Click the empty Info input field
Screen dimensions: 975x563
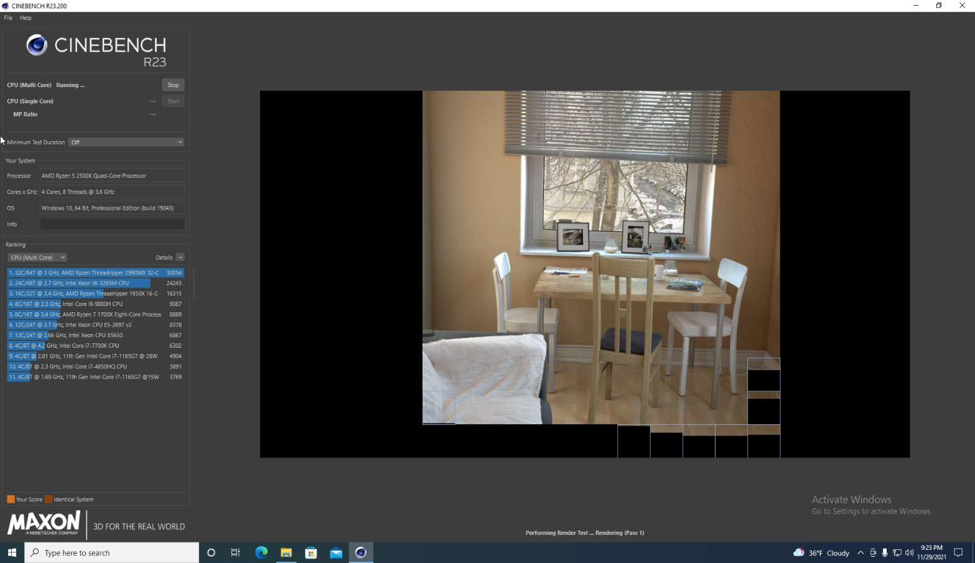(112, 225)
